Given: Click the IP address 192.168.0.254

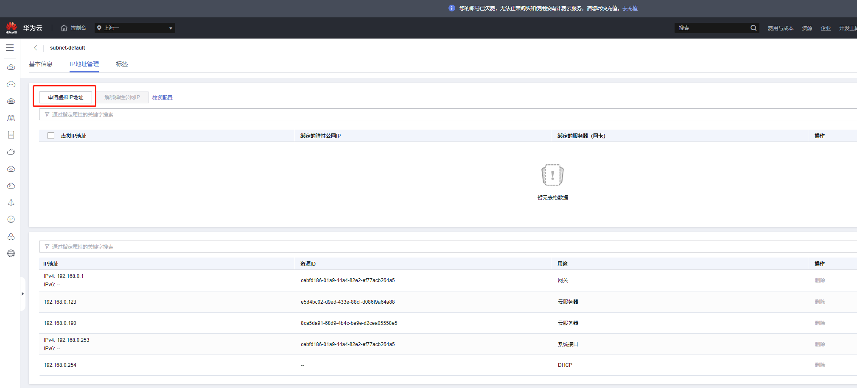Looking at the screenshot, I should [x=60, y=365].
